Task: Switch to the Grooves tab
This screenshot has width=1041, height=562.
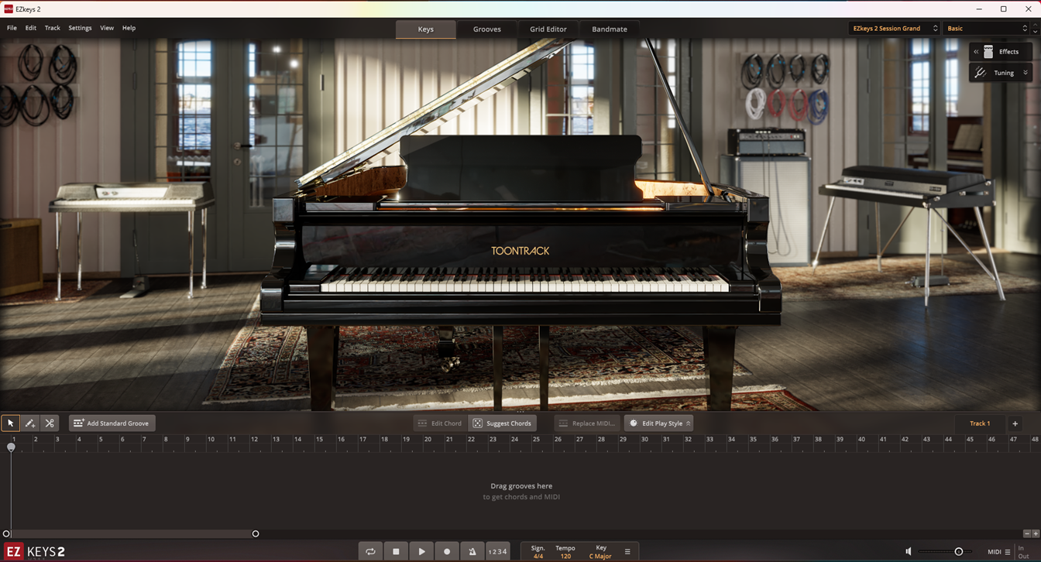Action: click(487, 29)
